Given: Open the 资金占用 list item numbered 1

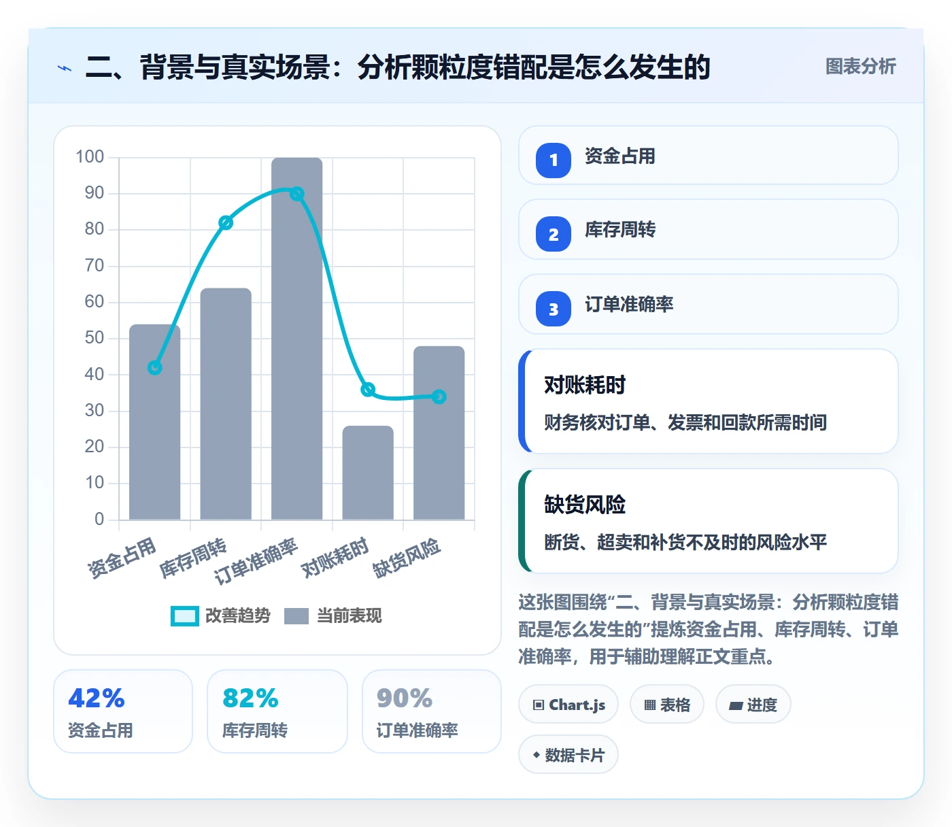Looking at the screenshot, I should click(709, 155).
